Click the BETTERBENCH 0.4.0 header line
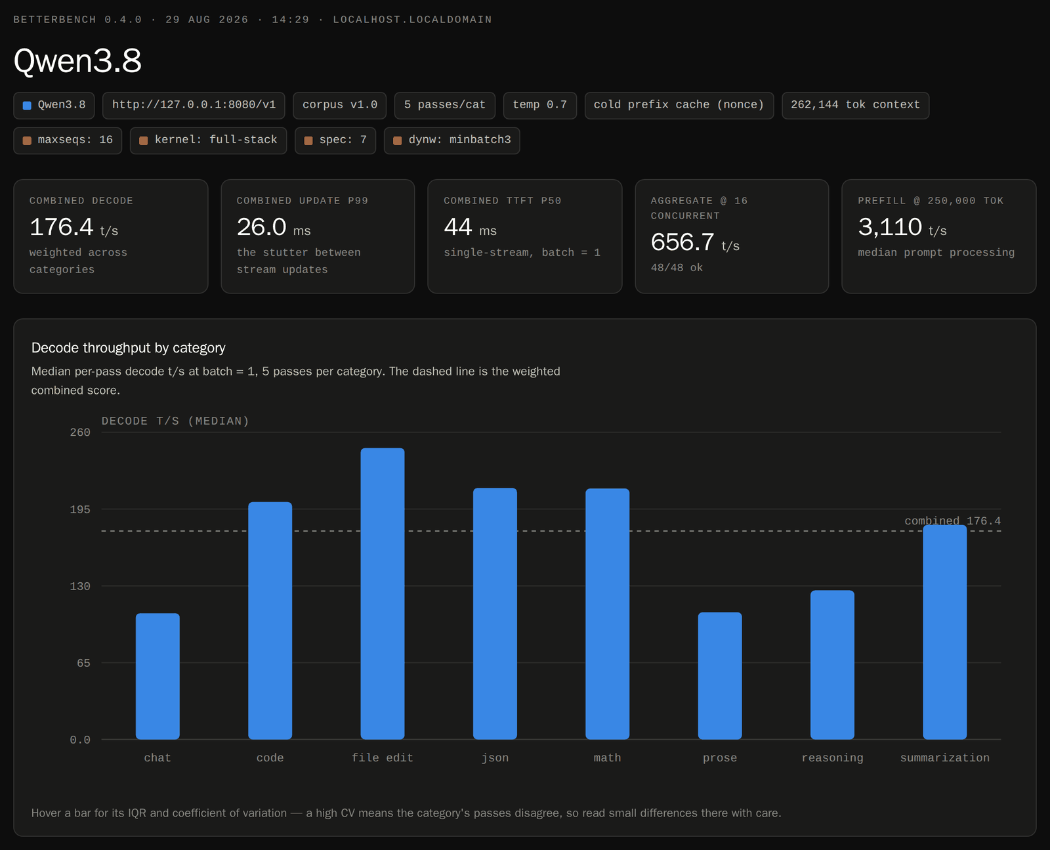1050x850 pixels. click(x=253, y=20)
